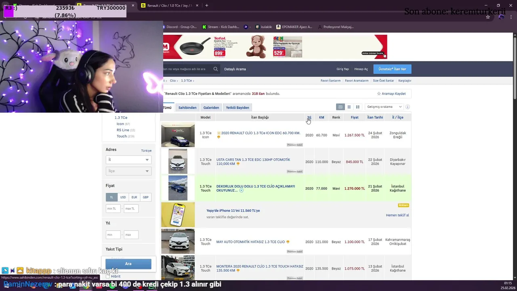
Task: Bookmark page with browser star icon
Action: coord(488,17)
